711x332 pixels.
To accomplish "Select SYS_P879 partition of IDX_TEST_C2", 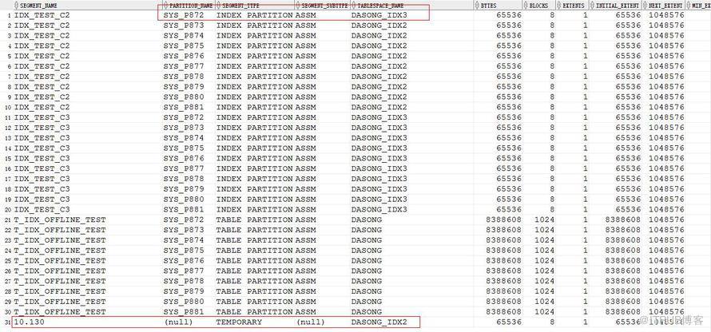I will (184, 87).
